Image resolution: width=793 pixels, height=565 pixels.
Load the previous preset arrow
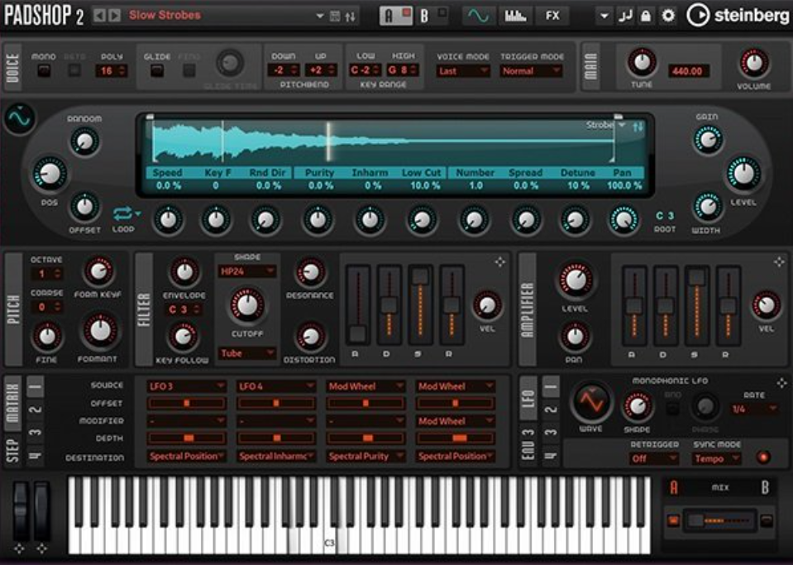click(99, 16)
